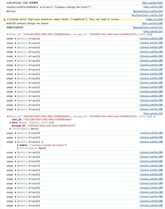This screenshot has width=165, height=209.
Task: Expand the tiptap warn message arrow
Action: click(8, 20)
